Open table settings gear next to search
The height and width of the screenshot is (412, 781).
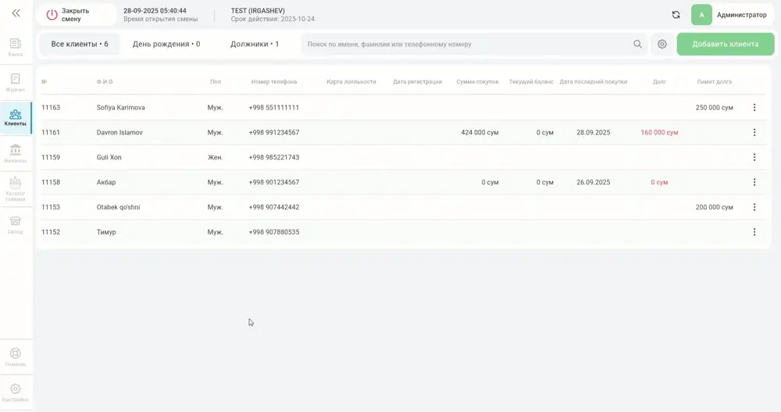[x=662, y=44]
